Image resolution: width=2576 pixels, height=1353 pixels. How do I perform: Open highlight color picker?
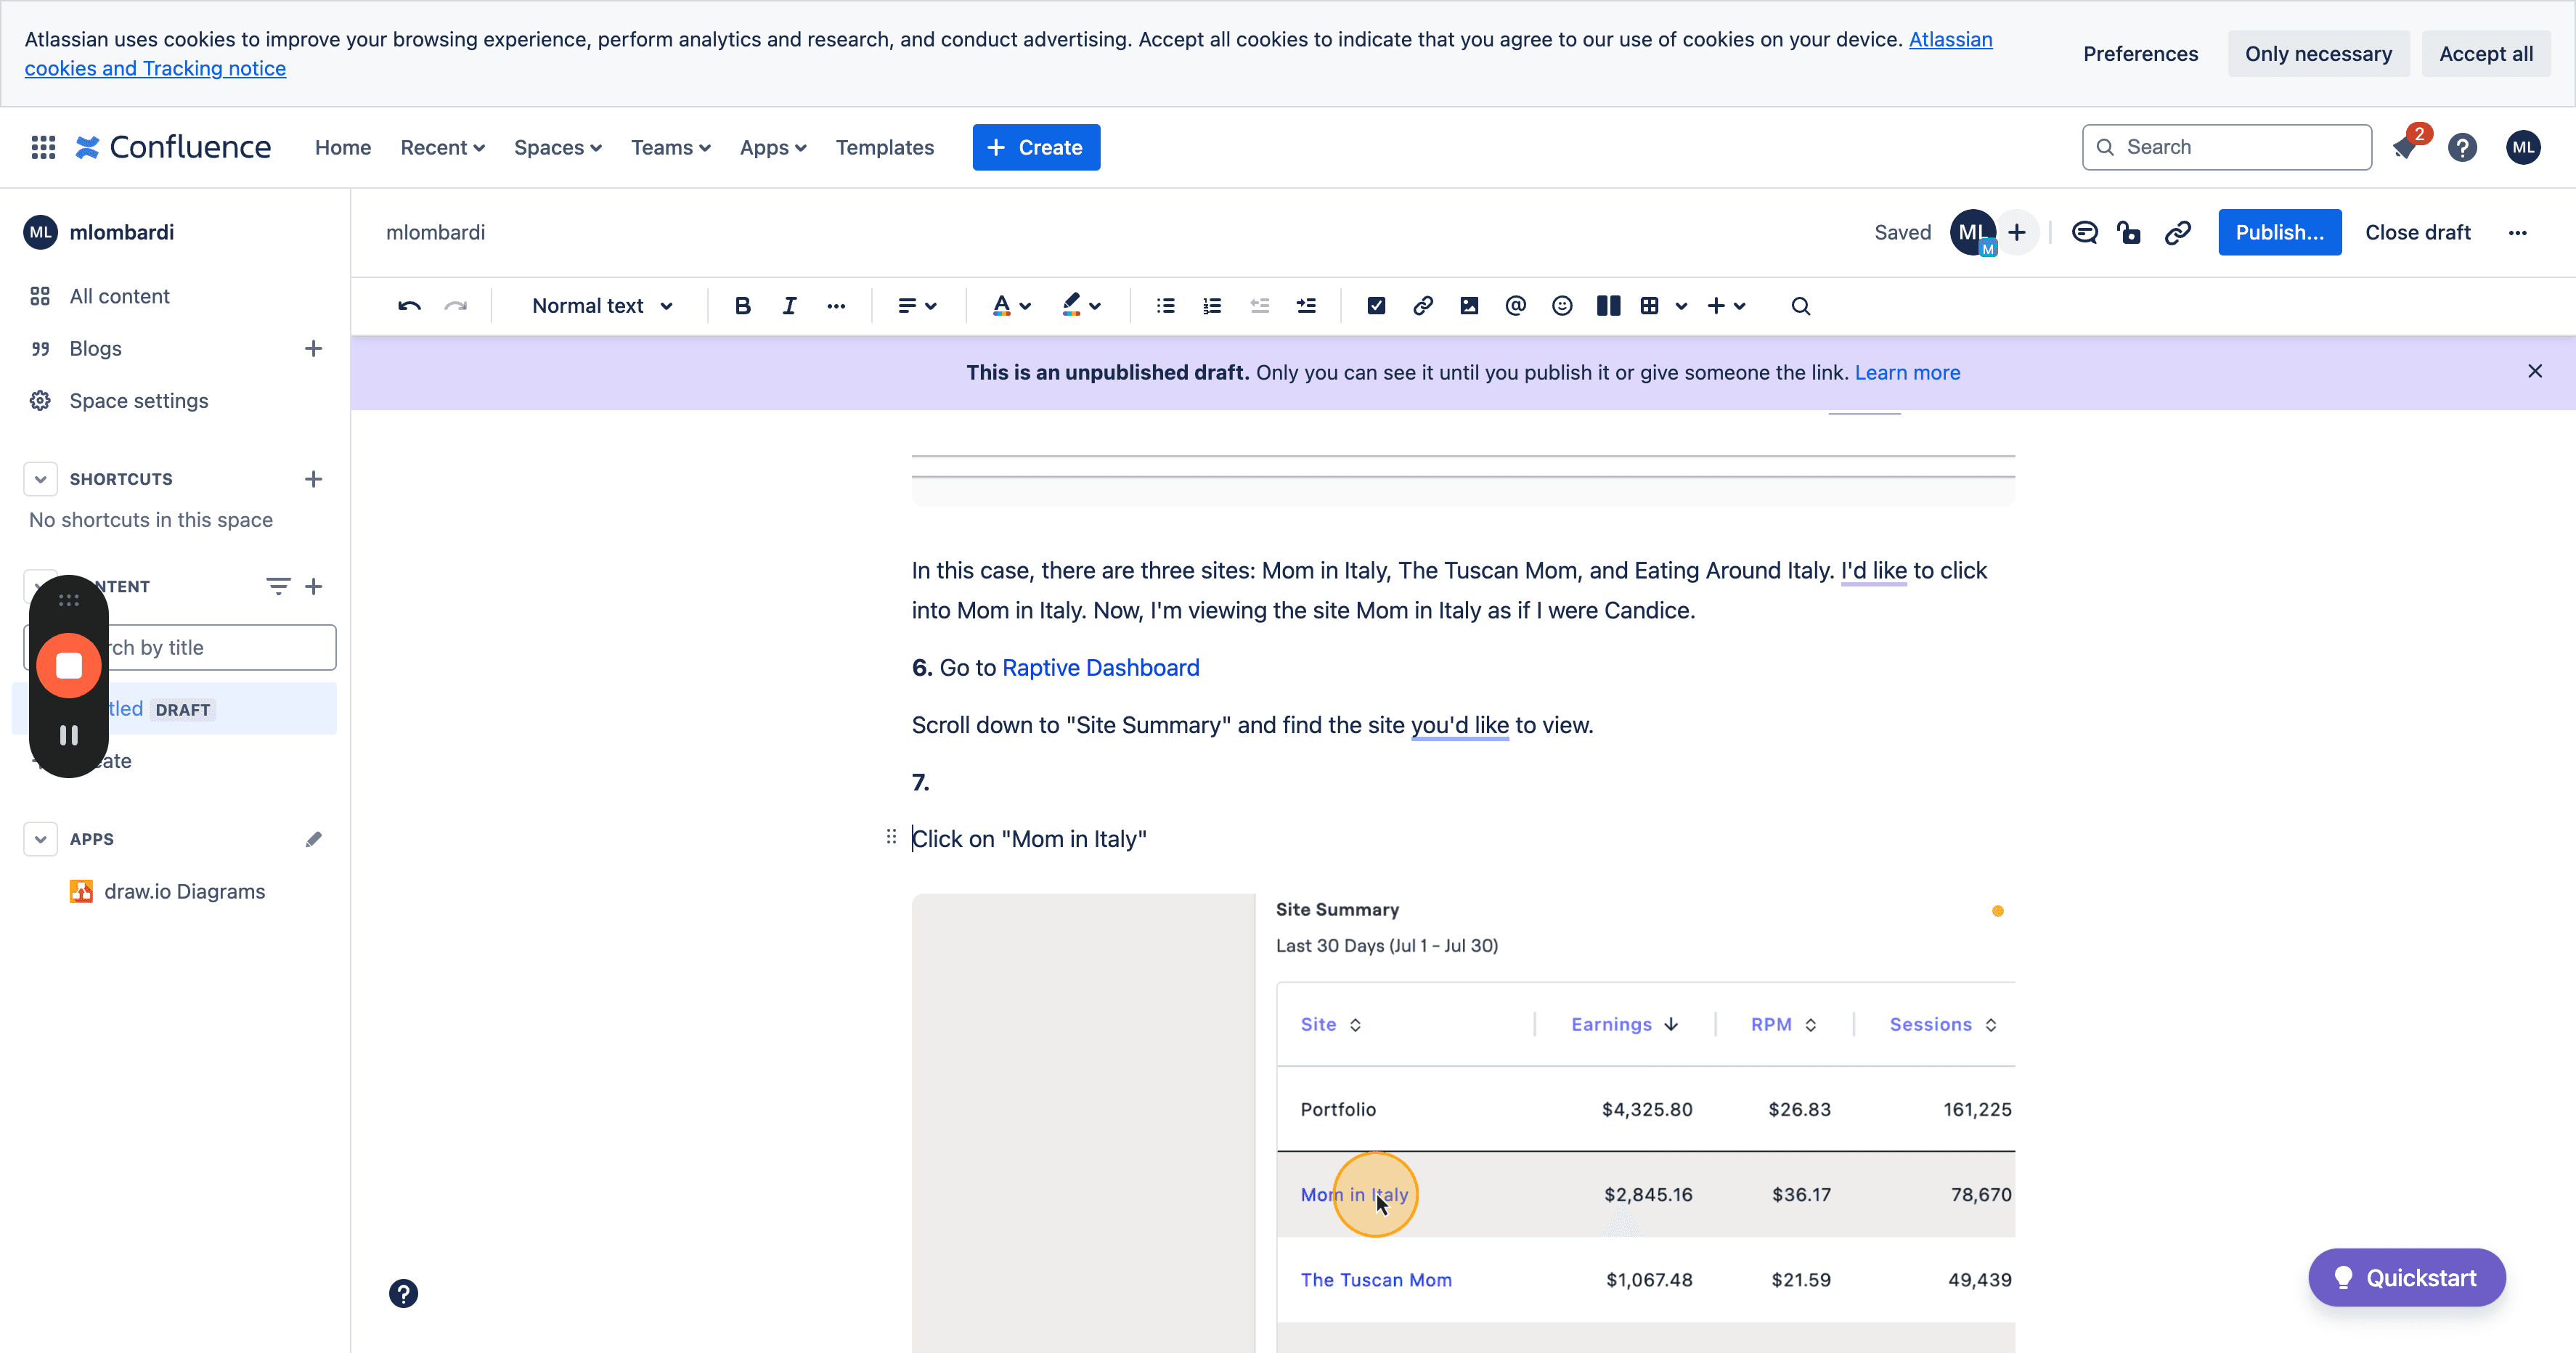click(1081, 306)
